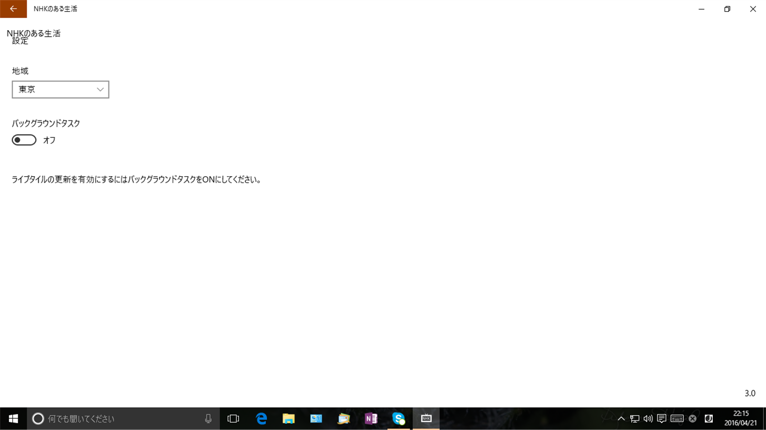This screenshot has width=766, height=430.
Task: Open the yellow-folder picture app in the taskbar
Action: (344, 419)
